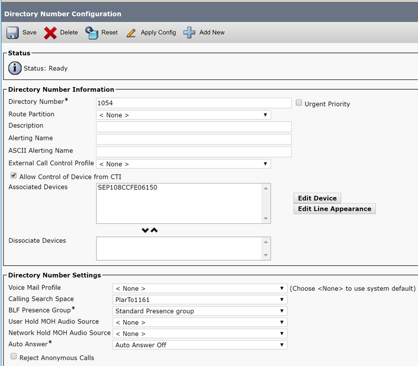The image size is (418, 366).
Task: Open the Auto Answer dropdown
Action: coord(200,345)
